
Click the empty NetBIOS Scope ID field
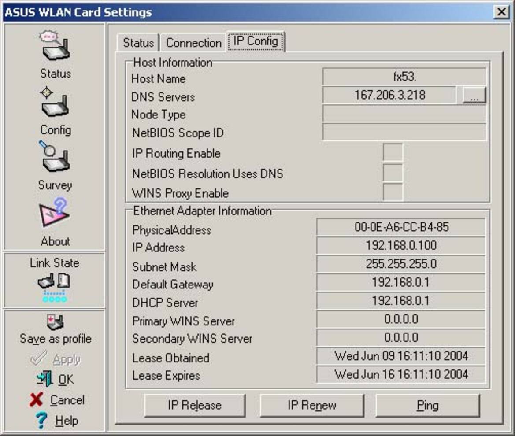[404, 132]
